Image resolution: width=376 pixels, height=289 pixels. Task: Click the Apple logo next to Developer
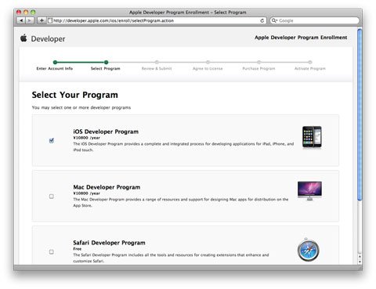pyautogui.click(x=23, y=38)
